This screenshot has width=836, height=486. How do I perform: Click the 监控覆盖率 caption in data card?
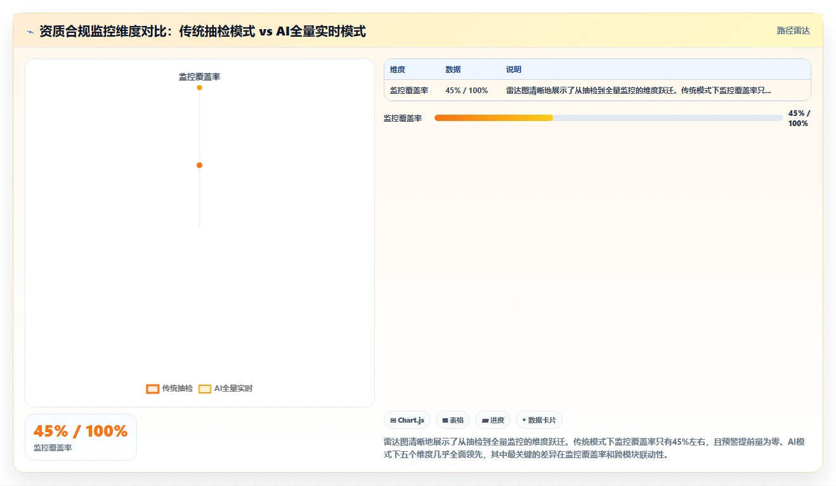[x=53, y=447]
